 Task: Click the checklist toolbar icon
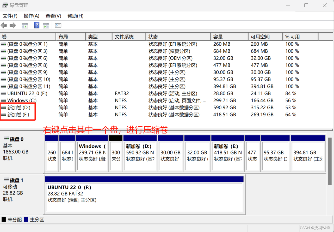click(58, 25)
